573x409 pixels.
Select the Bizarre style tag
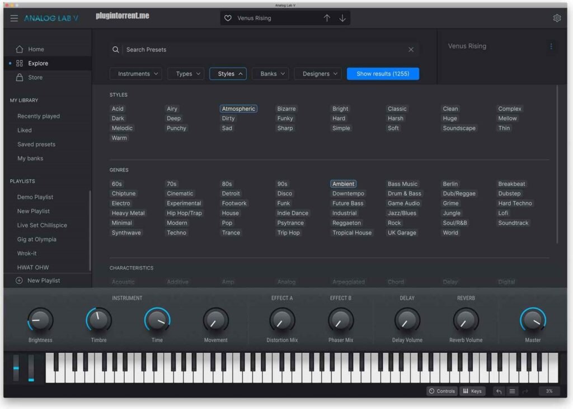pyautogui.click(x=286, y=109)
